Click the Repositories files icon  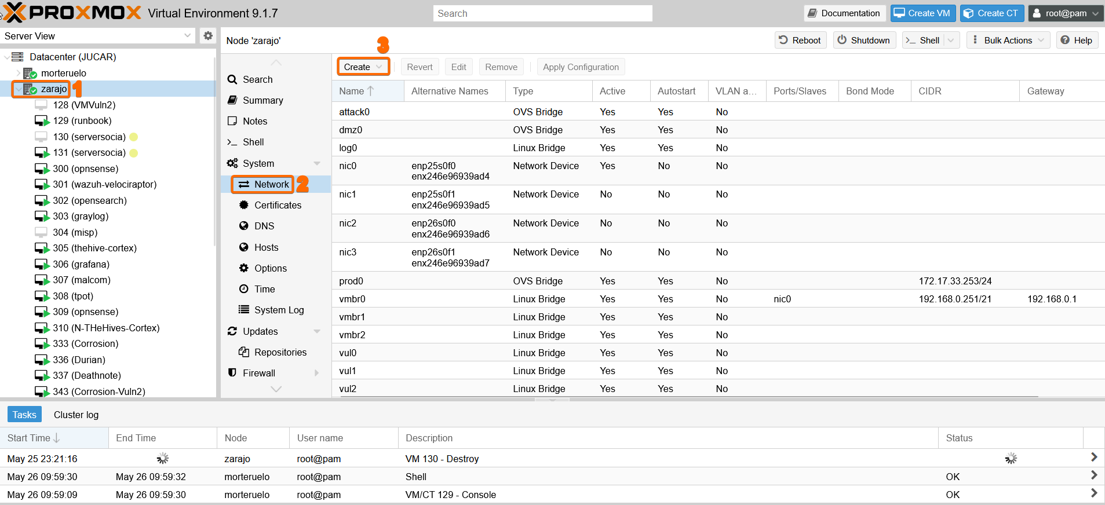244,352
